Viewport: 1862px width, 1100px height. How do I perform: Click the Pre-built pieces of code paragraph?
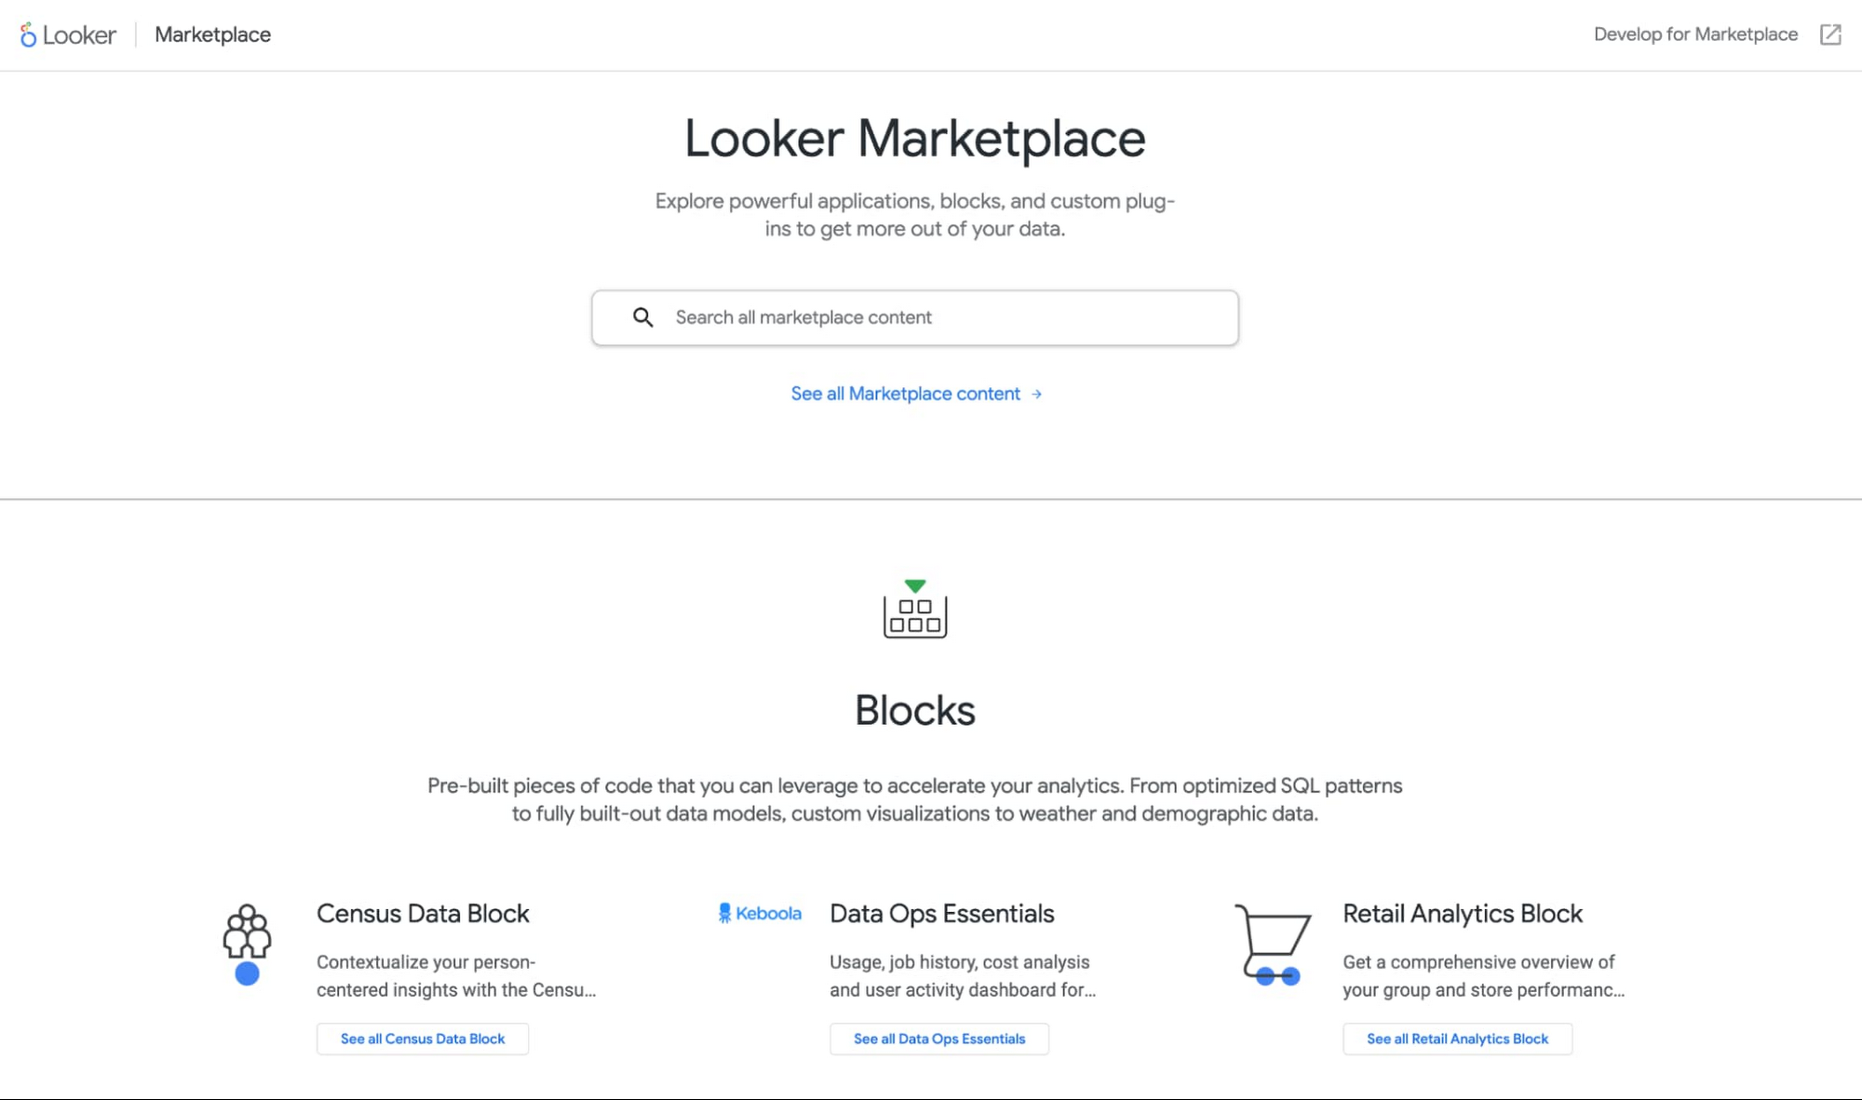pyautogui.click(x=915, y=799)
